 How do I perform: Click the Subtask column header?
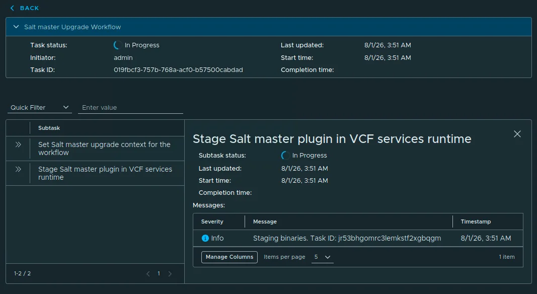(49, 128)
